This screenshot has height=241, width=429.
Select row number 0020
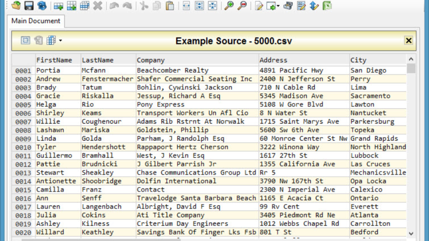click(x=23, y=233)
